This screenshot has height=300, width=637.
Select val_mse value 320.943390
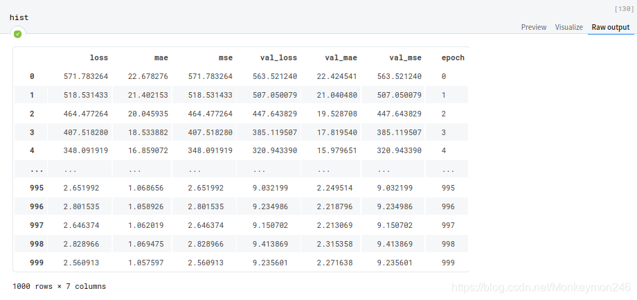[x=400, y=150]
